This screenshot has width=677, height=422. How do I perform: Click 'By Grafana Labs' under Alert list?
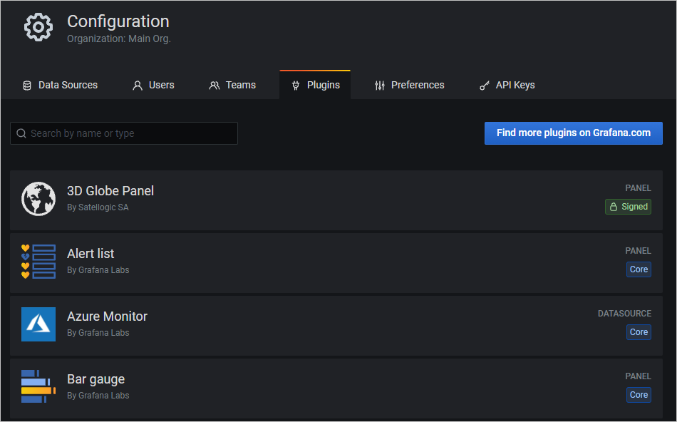[x=98, y=270]
